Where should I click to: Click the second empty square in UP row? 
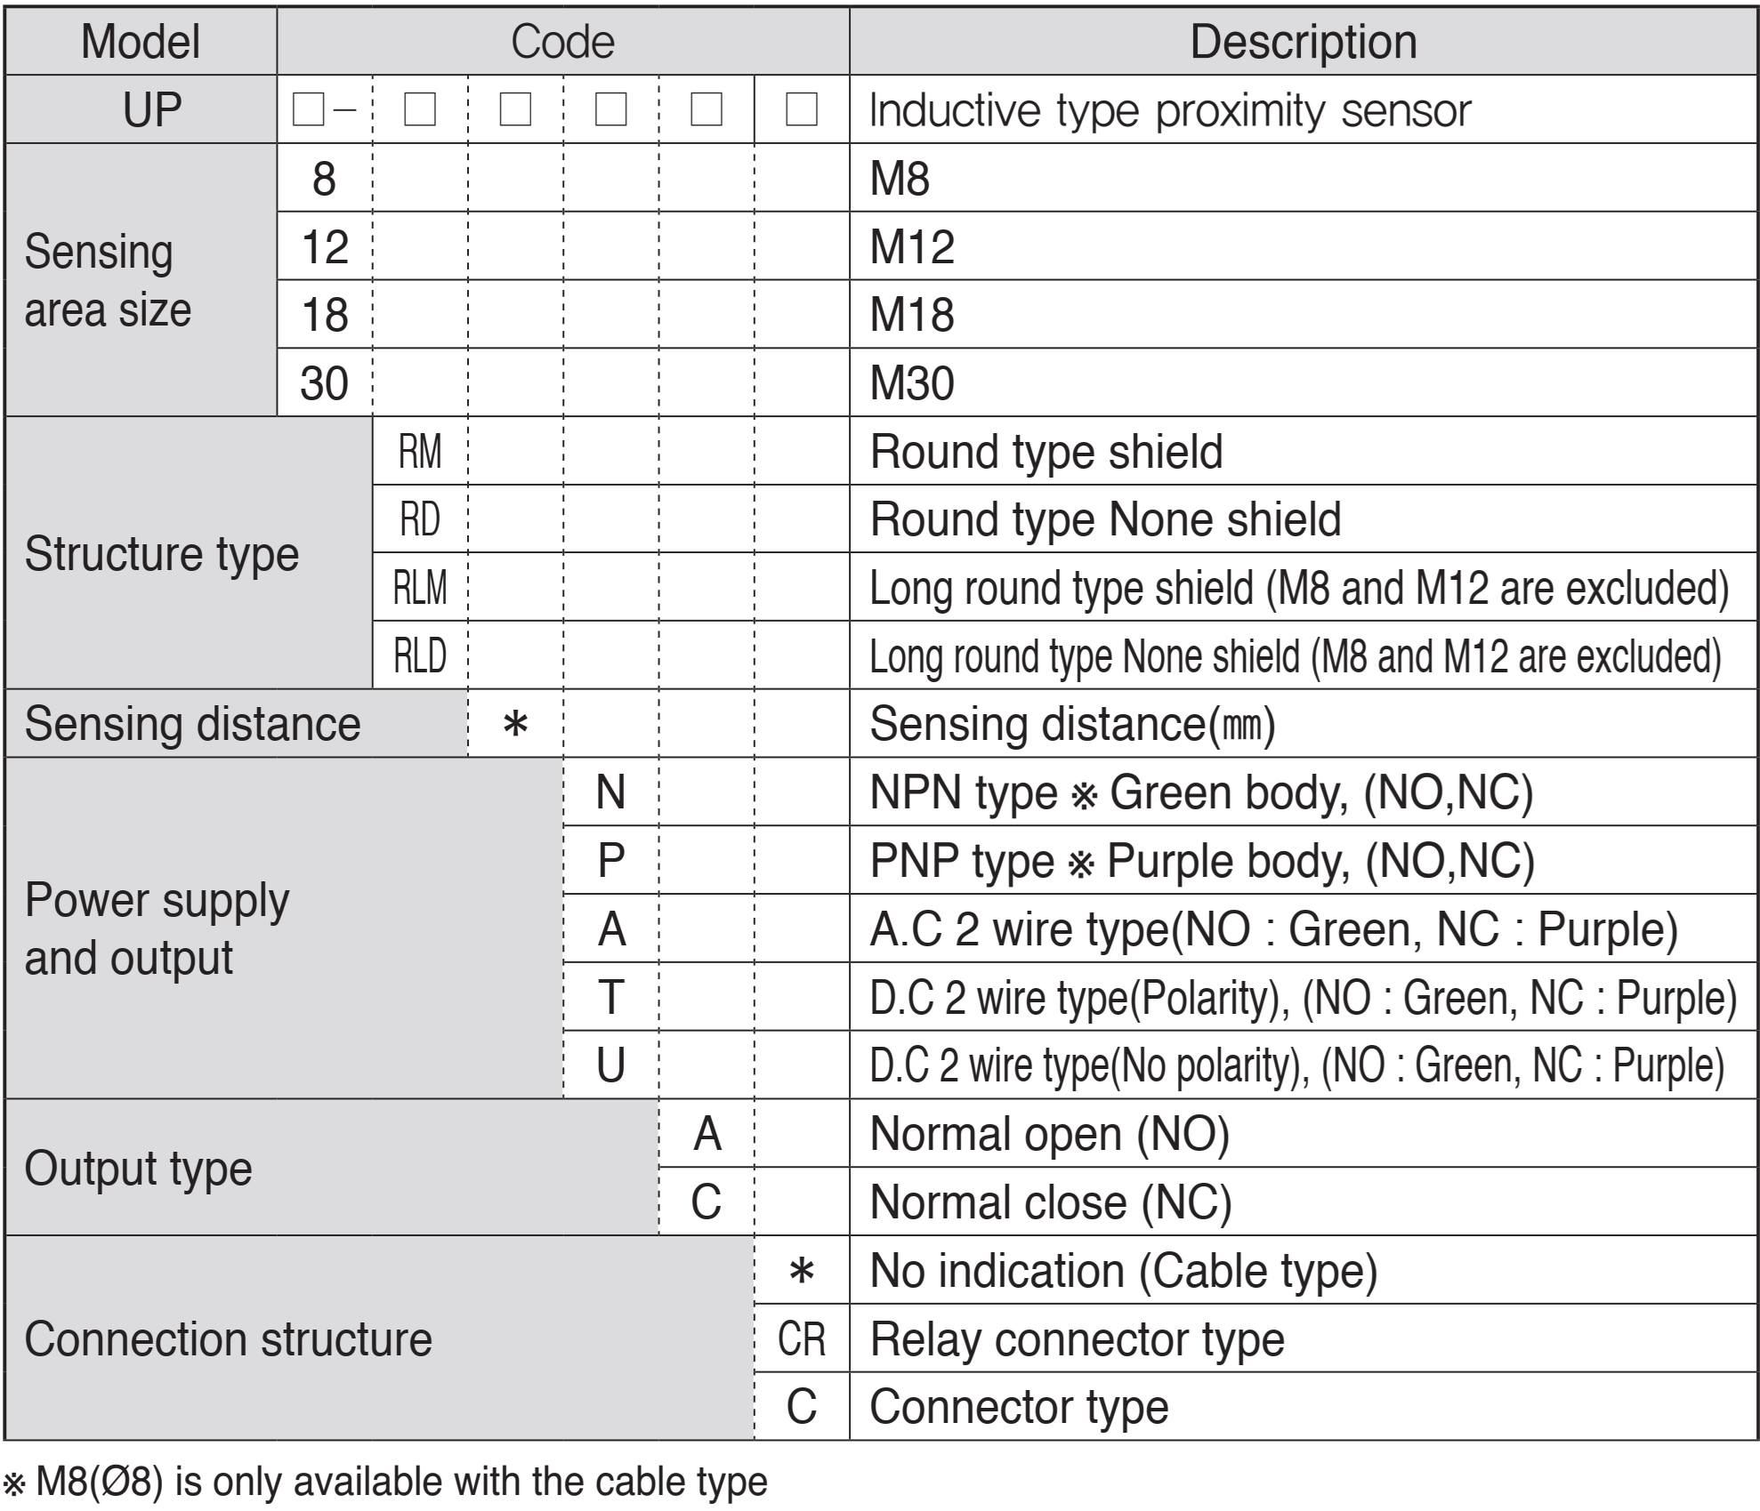(x=420, y=110)
